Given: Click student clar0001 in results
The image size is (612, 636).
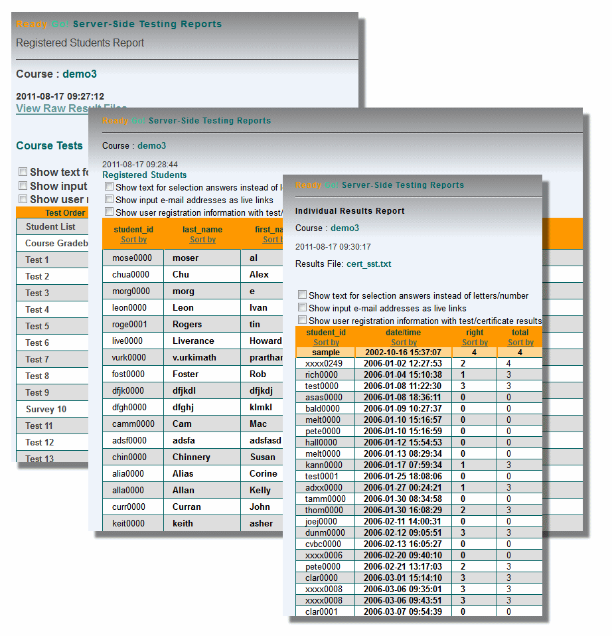Looking at the screenshot, I should tap(321, 611).
